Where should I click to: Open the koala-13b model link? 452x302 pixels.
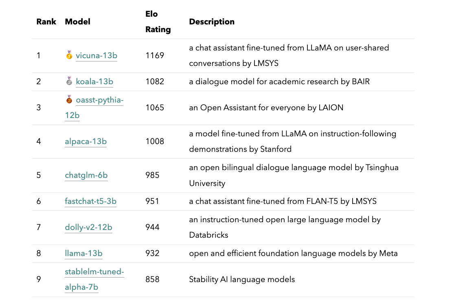tap(94, 82)
